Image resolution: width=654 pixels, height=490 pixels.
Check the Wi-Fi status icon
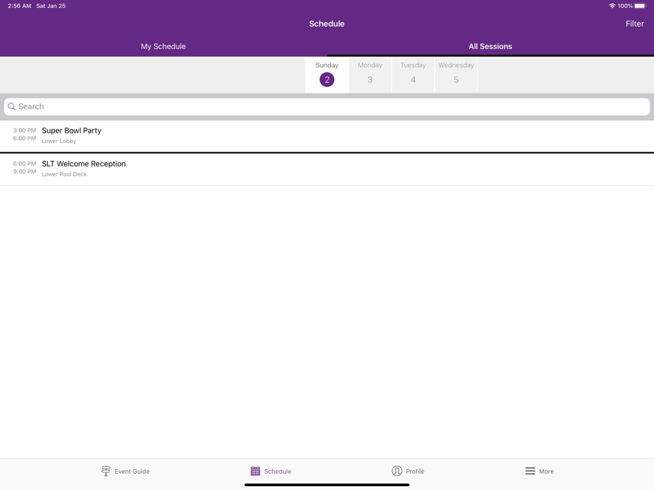tap(612, 6)
